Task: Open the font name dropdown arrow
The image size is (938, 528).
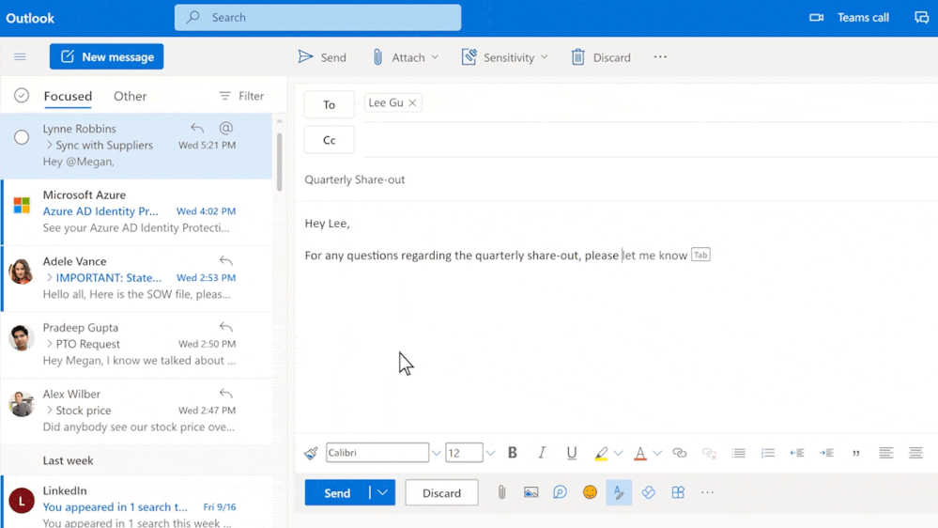Action: point(437,453)
